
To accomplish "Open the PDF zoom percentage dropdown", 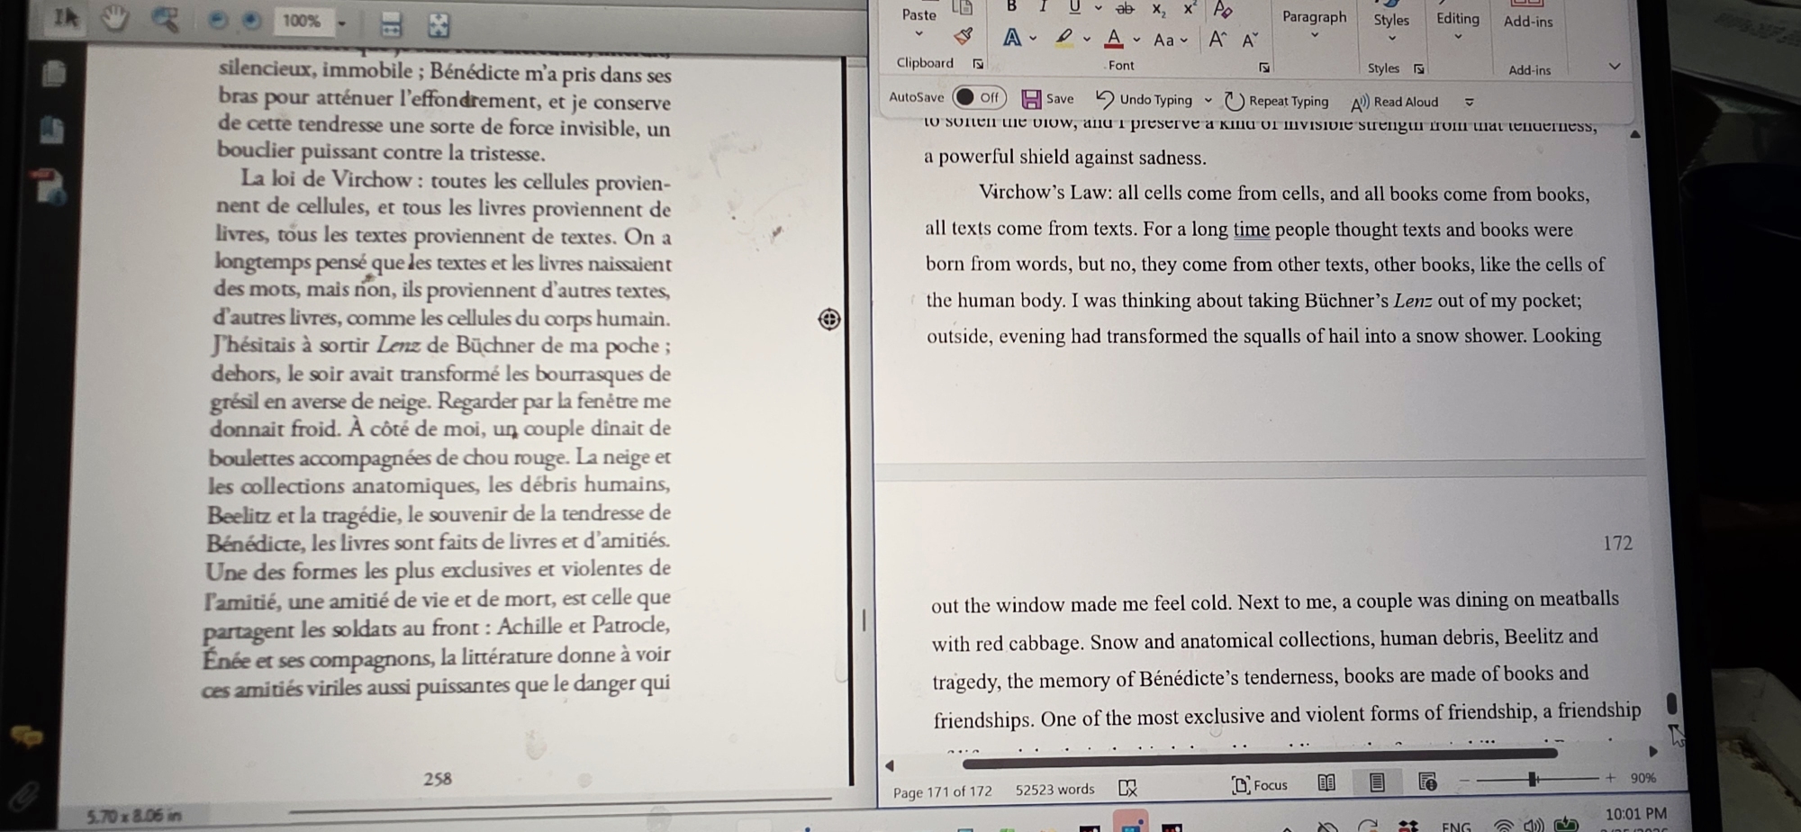I will pos(342,23).
